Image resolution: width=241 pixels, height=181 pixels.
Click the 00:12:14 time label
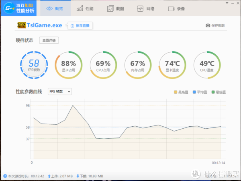pyautogui.click(x=219, y=163)
